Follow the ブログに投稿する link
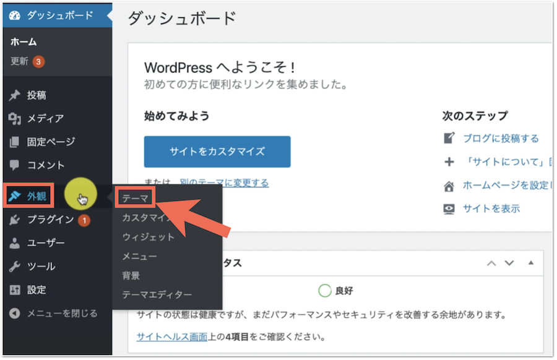Viewport: 557px width, 360px height. 501,139
